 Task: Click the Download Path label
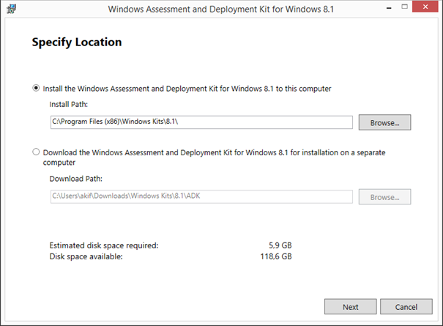[75, 179]
